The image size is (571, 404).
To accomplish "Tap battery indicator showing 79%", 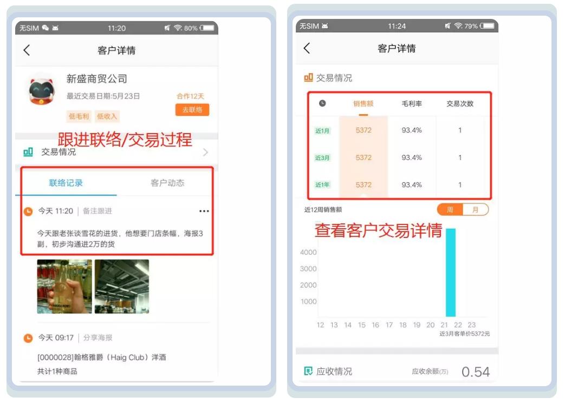I will (487, 26).
